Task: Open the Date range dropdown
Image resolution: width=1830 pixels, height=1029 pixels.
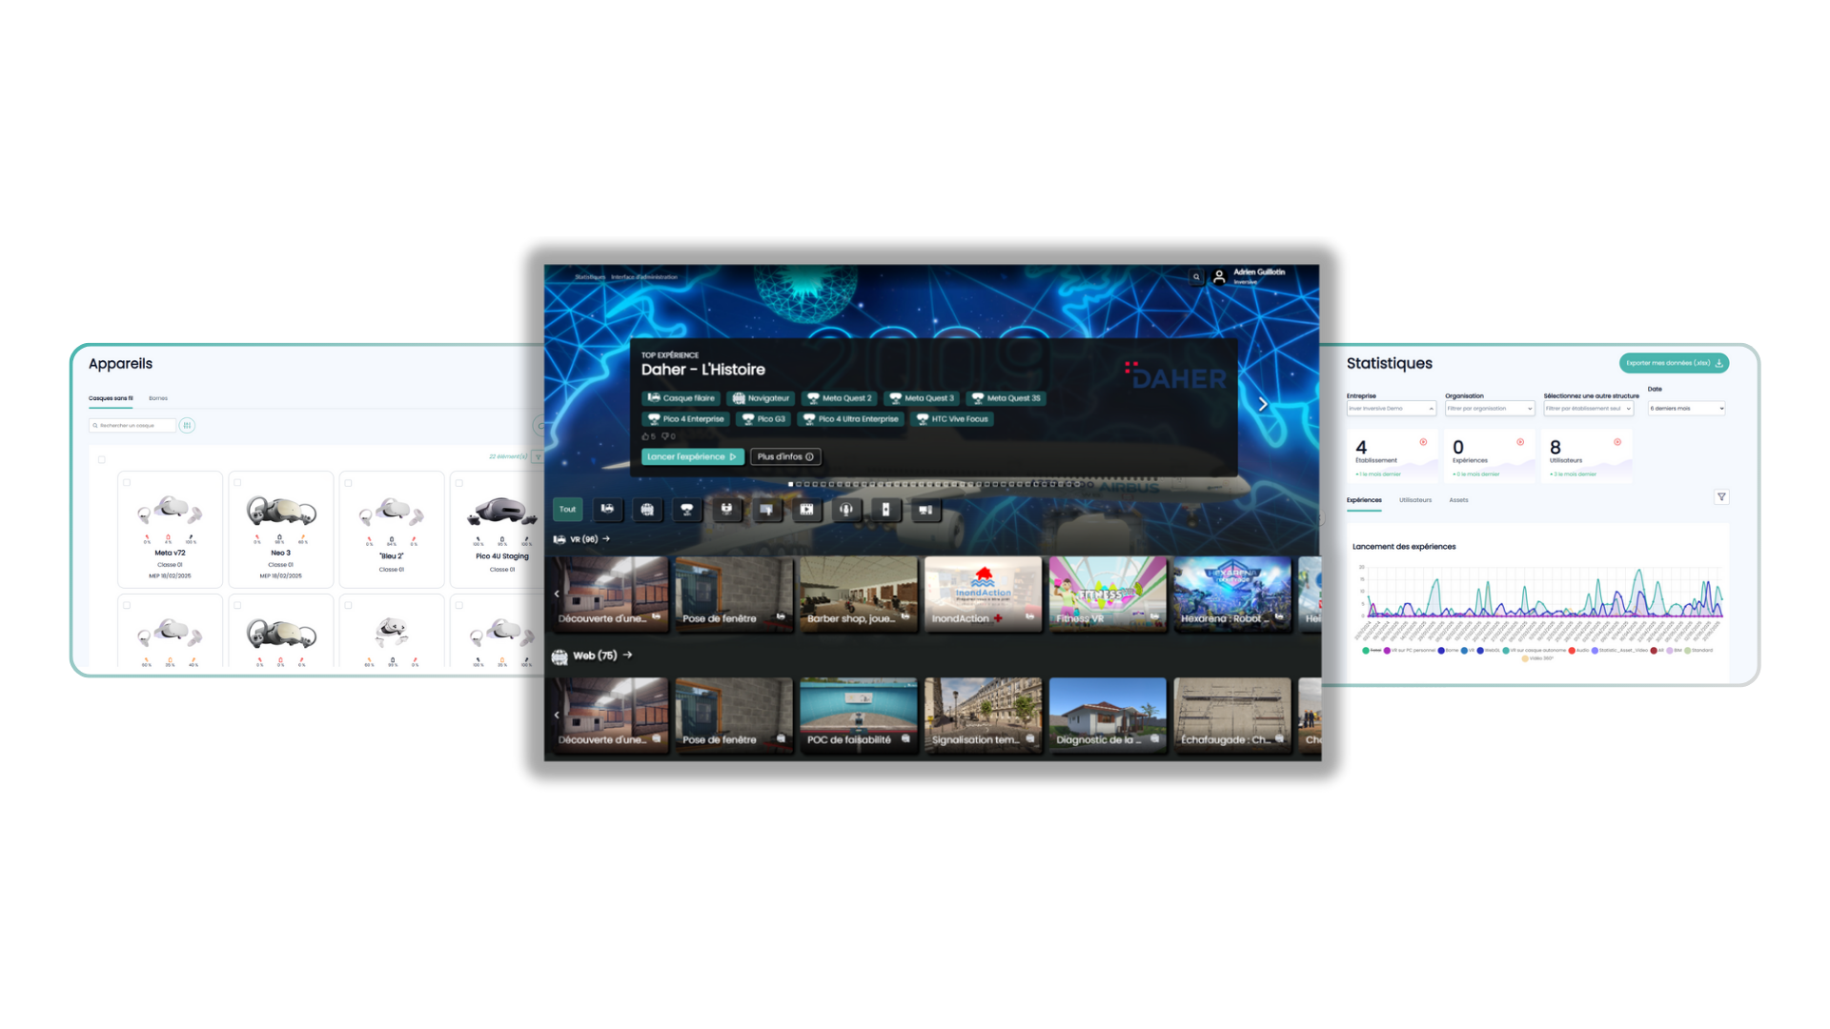Action: (x=1686, y=409)
